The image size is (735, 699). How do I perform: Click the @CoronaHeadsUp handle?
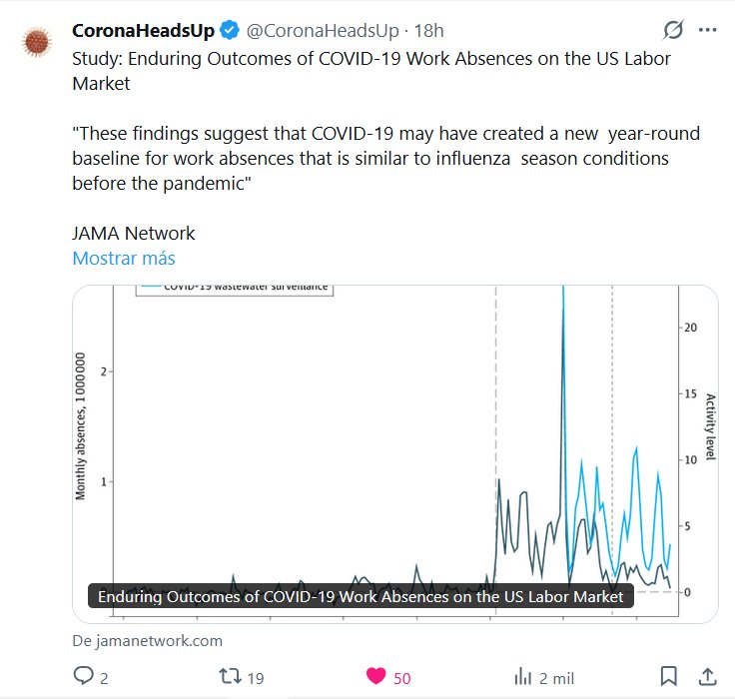tap(314, 31)
